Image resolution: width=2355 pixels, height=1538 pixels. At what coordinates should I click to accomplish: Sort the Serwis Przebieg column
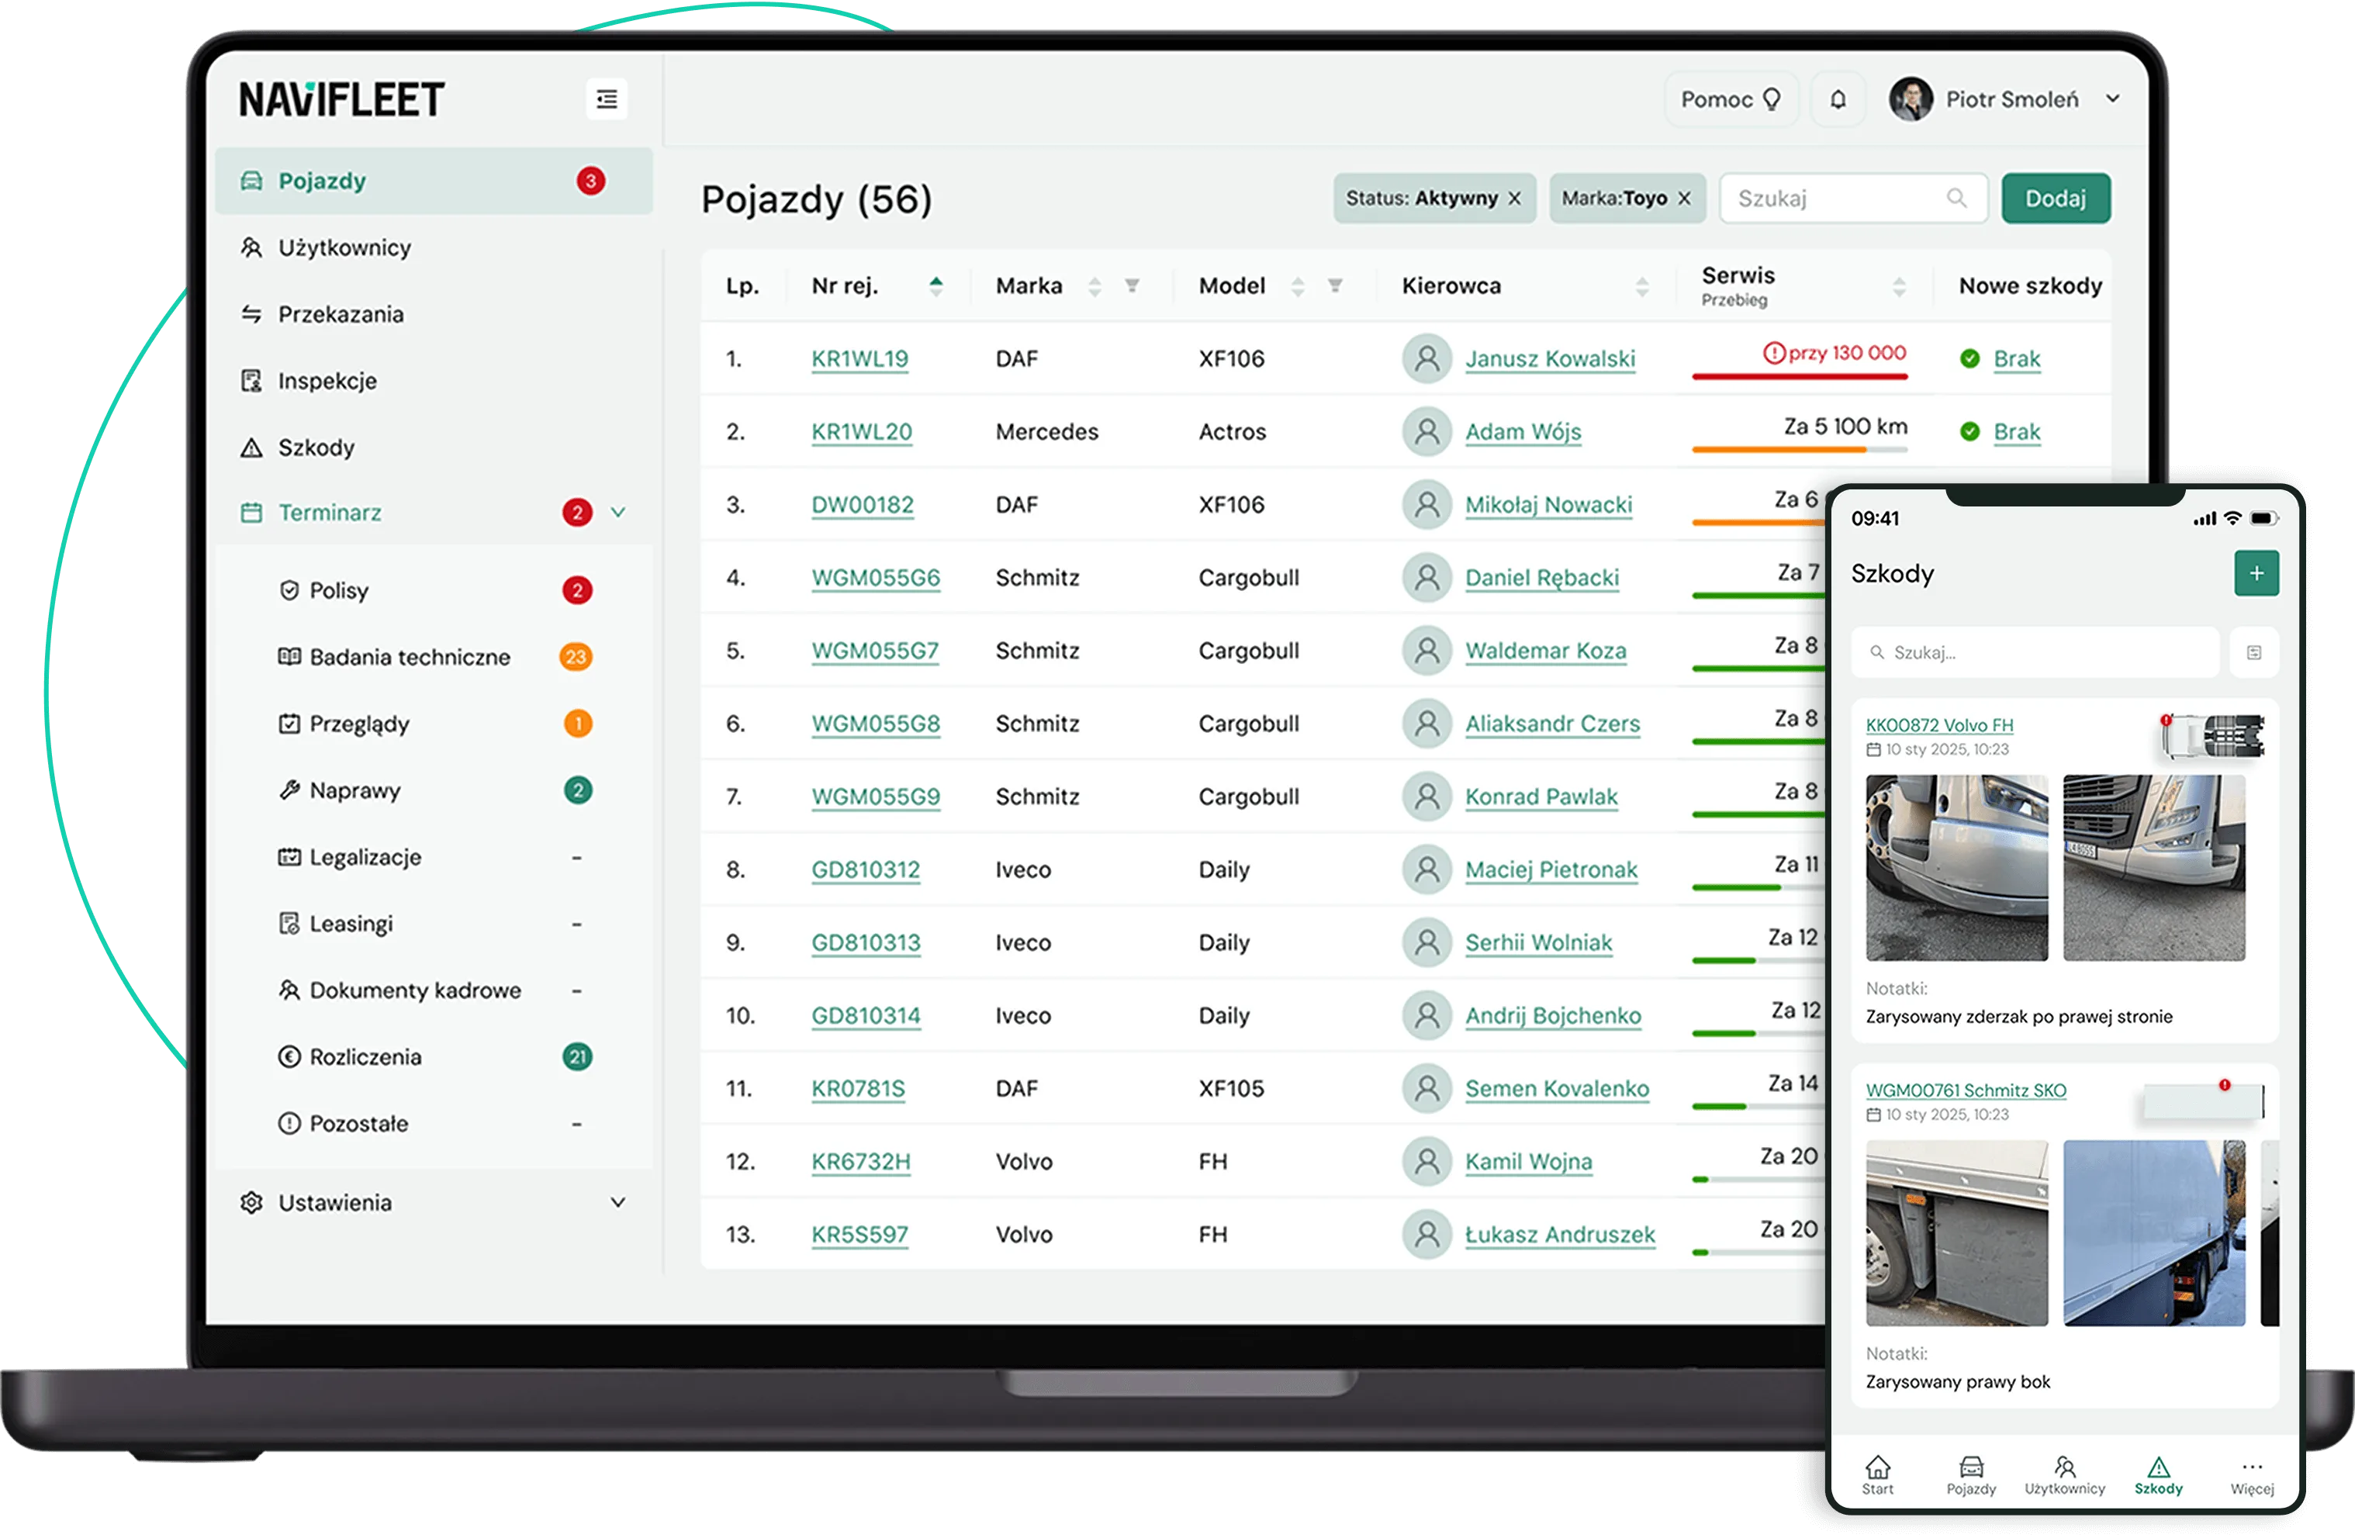[x=1899, y=286]
